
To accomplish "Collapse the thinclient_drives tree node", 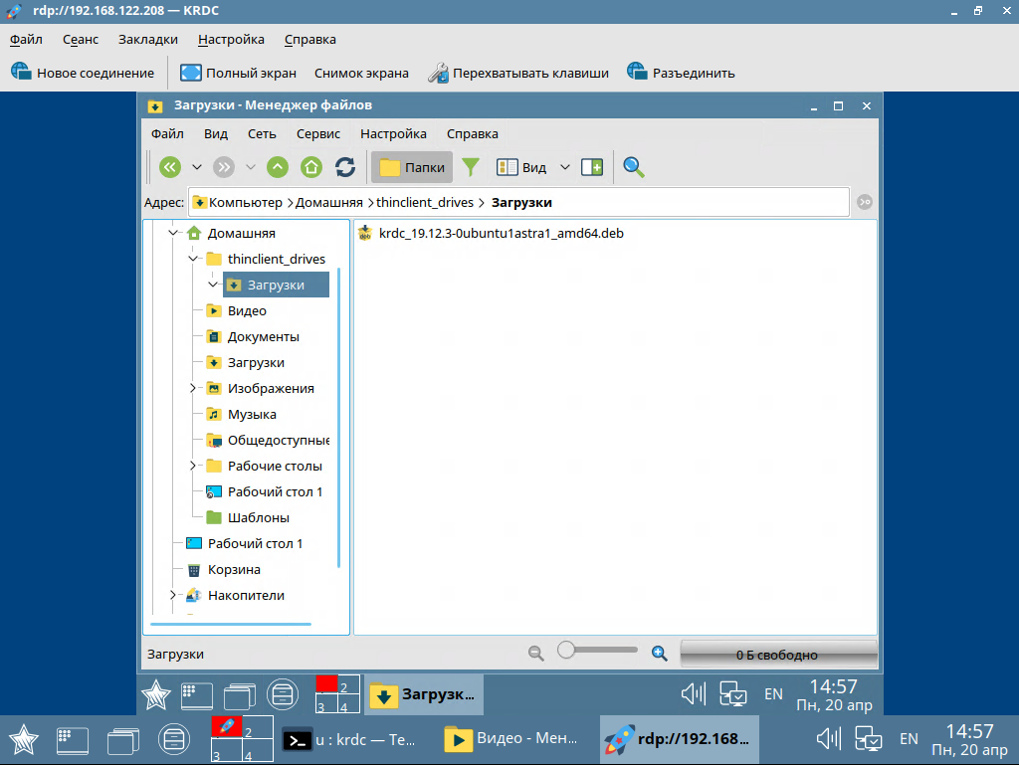I will pos(193,259).
